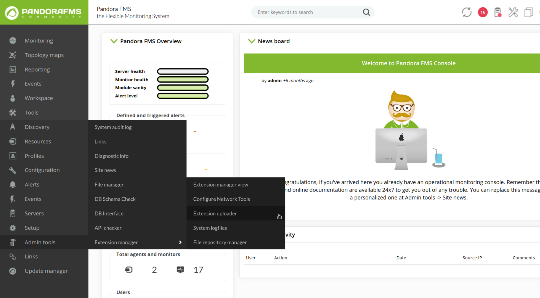Select System logfiles
This screenshot has height=298, width=540.
[210, 228]
